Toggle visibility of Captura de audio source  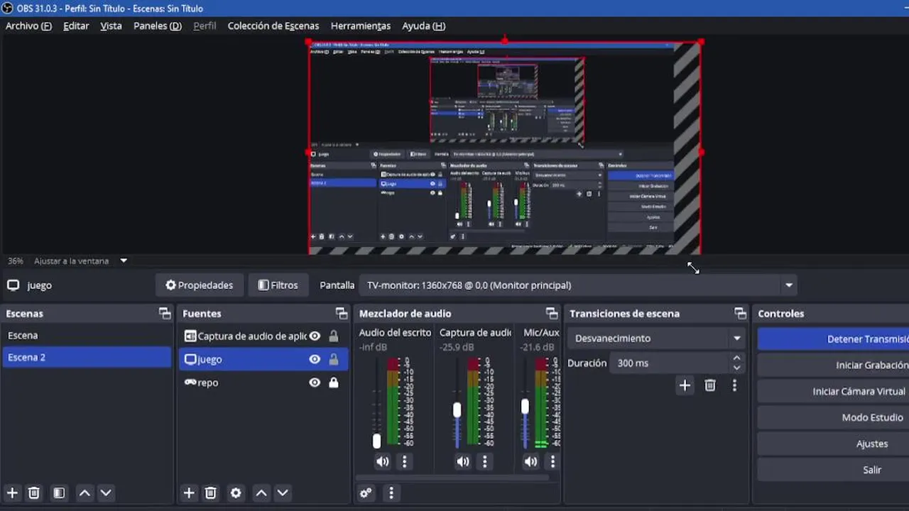[315, 336]
